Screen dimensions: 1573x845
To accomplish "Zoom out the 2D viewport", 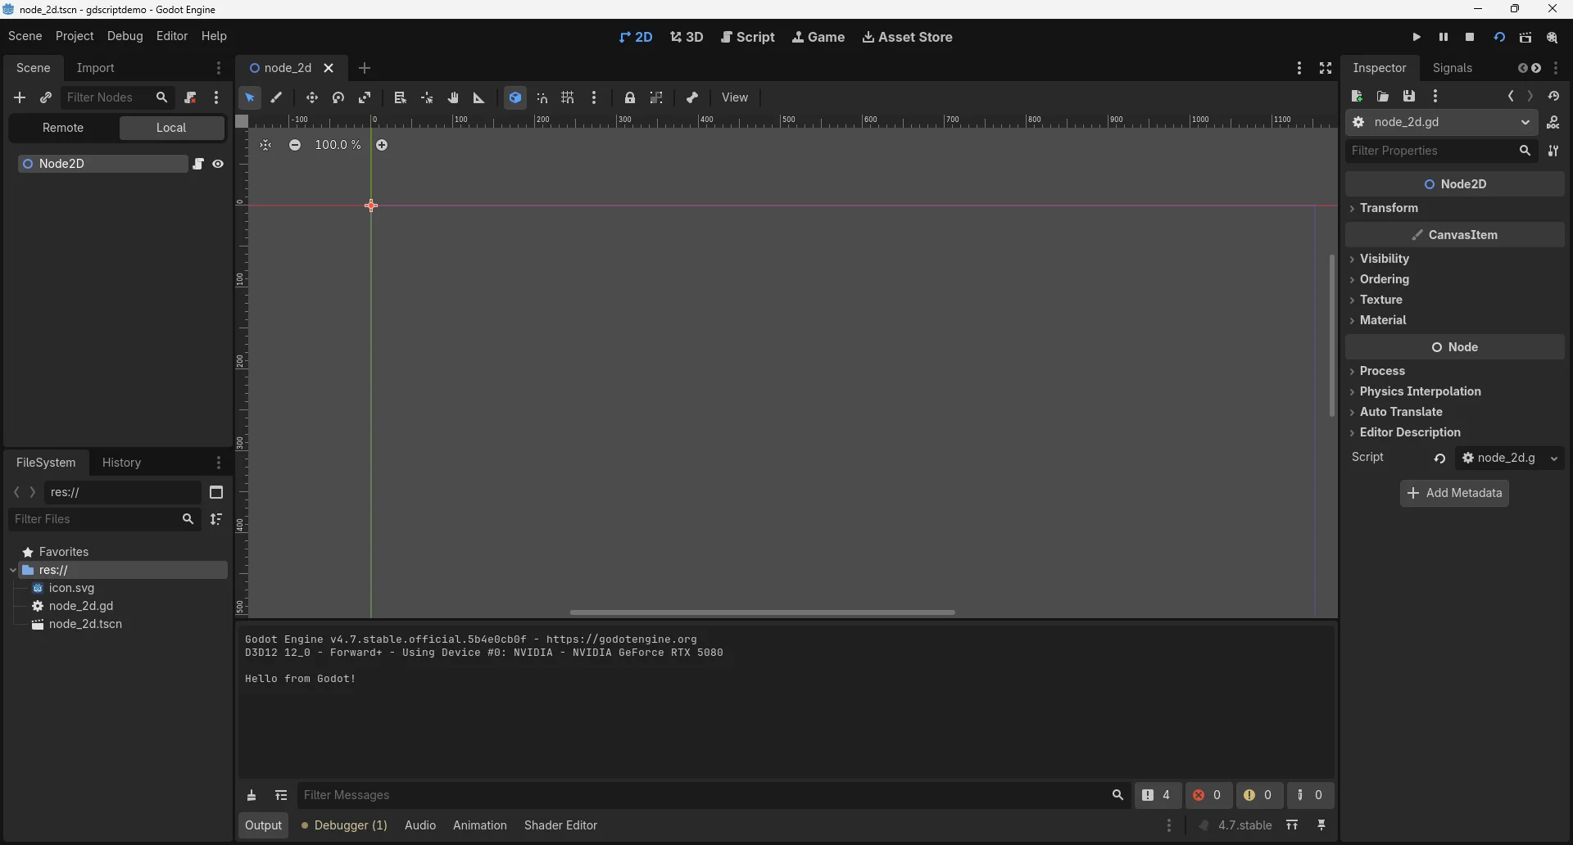I will coord(295,145).
